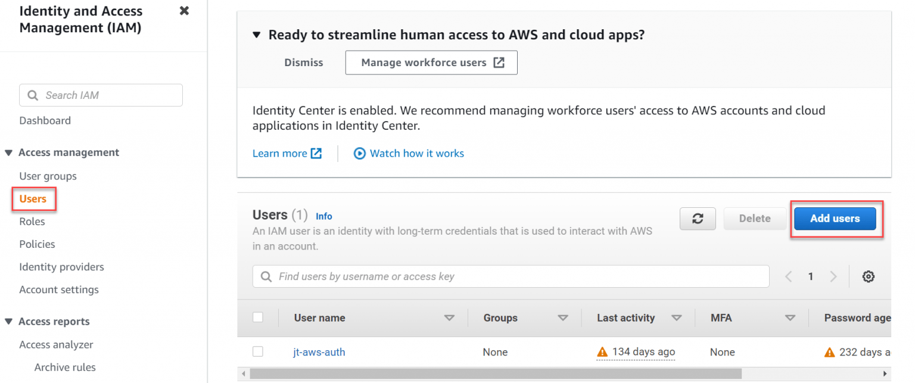The width and height of the screenshot is (915, 383).
Task: Collapse the Access management section
Action: [x=8, y=152]
